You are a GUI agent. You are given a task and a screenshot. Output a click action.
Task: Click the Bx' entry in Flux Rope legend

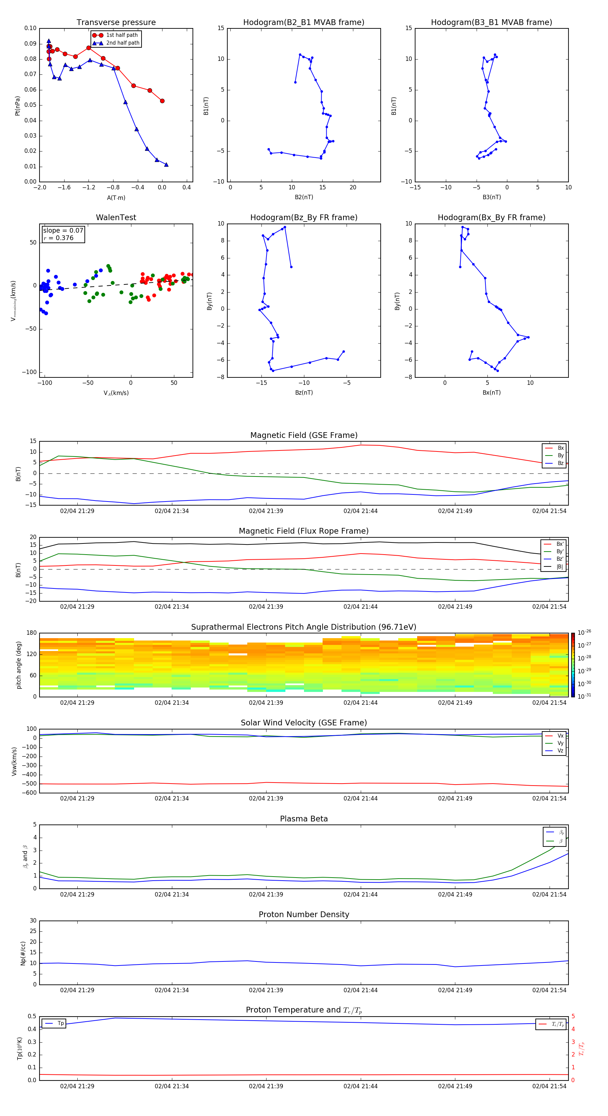554,544
